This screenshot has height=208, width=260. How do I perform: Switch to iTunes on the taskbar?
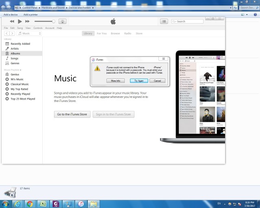coord(81,204)
